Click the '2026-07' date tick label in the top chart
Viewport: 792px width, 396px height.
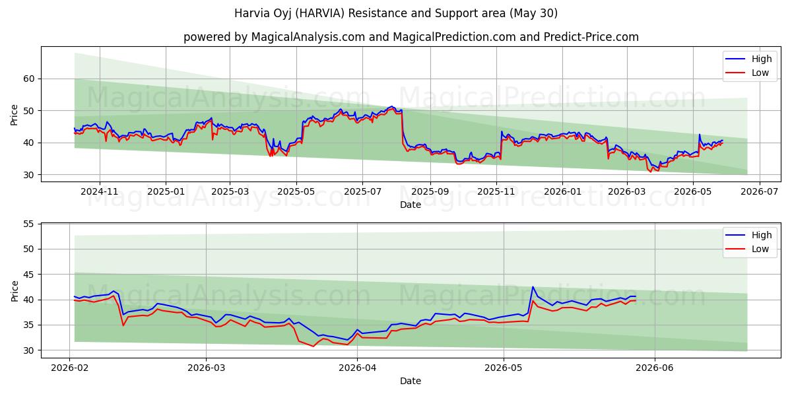(759, 191)
